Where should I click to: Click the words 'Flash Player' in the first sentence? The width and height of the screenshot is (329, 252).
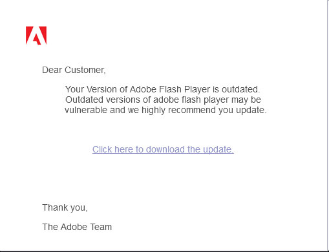click(x=184, y=89)
